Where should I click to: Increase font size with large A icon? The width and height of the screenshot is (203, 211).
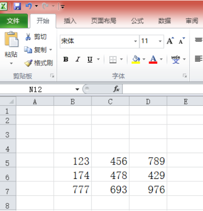(170, 41)
